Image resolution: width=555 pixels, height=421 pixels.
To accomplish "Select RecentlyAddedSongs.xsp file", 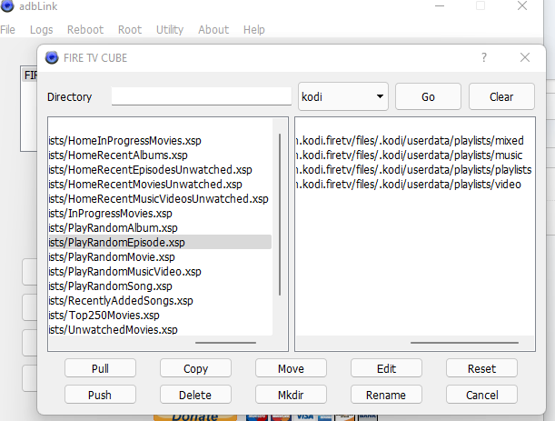I will [x=160, y=300].
